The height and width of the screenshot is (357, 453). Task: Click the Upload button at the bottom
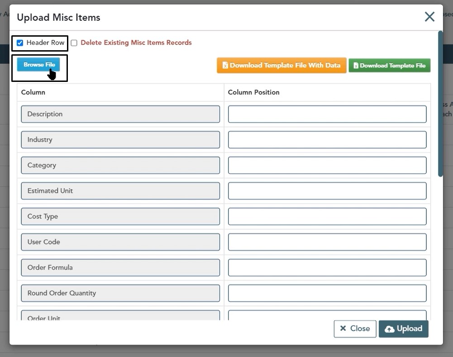tap(403, 329)
